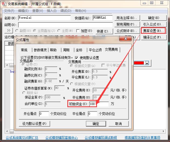Open 公式模型编写客服中心 link

(62, 138)
